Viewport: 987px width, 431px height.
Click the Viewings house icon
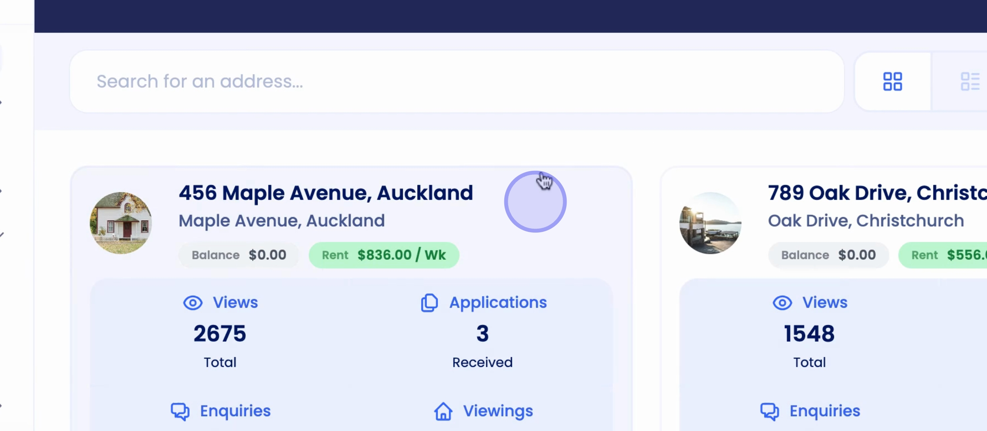point(443,411)
